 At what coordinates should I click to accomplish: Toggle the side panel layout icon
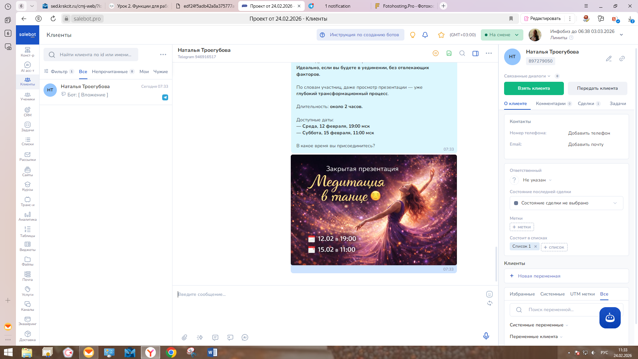pyautogui.click(x=476, y=53)
